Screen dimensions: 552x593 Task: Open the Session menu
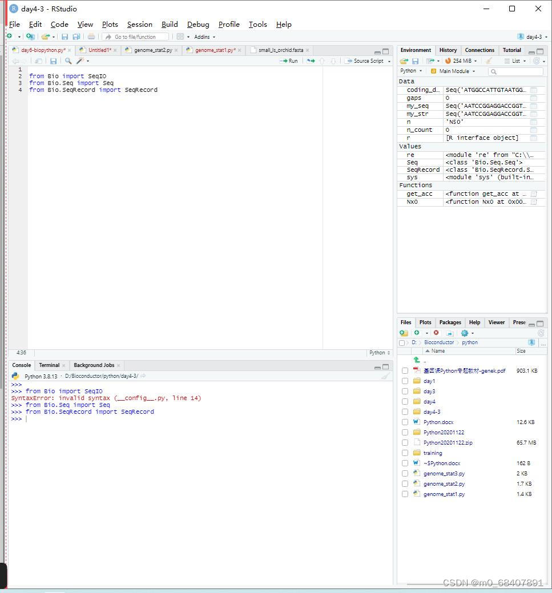pyautogui.click(x=140, y=24)
